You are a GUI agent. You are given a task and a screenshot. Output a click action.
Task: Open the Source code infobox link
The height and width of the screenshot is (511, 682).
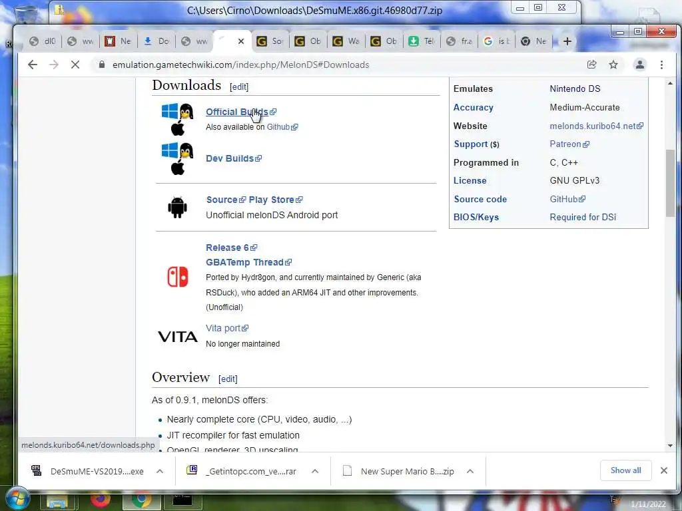click(480, 200)
